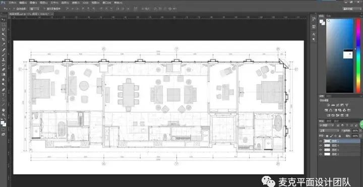
Task: Open the 填充 fill slider arrow
Action: (360, 136)
